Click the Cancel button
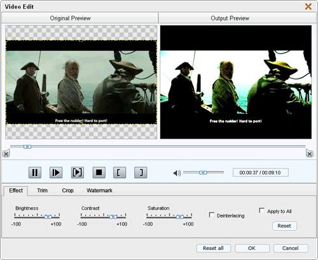Screen dimensions: 318x260 tap(291, 248)
